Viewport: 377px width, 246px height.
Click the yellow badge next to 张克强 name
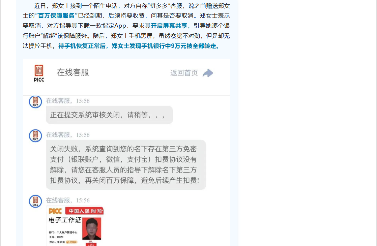click(x=71, y=242)
